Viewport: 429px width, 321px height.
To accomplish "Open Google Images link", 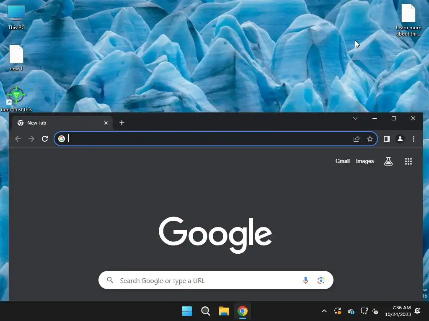I will [365, 161].
